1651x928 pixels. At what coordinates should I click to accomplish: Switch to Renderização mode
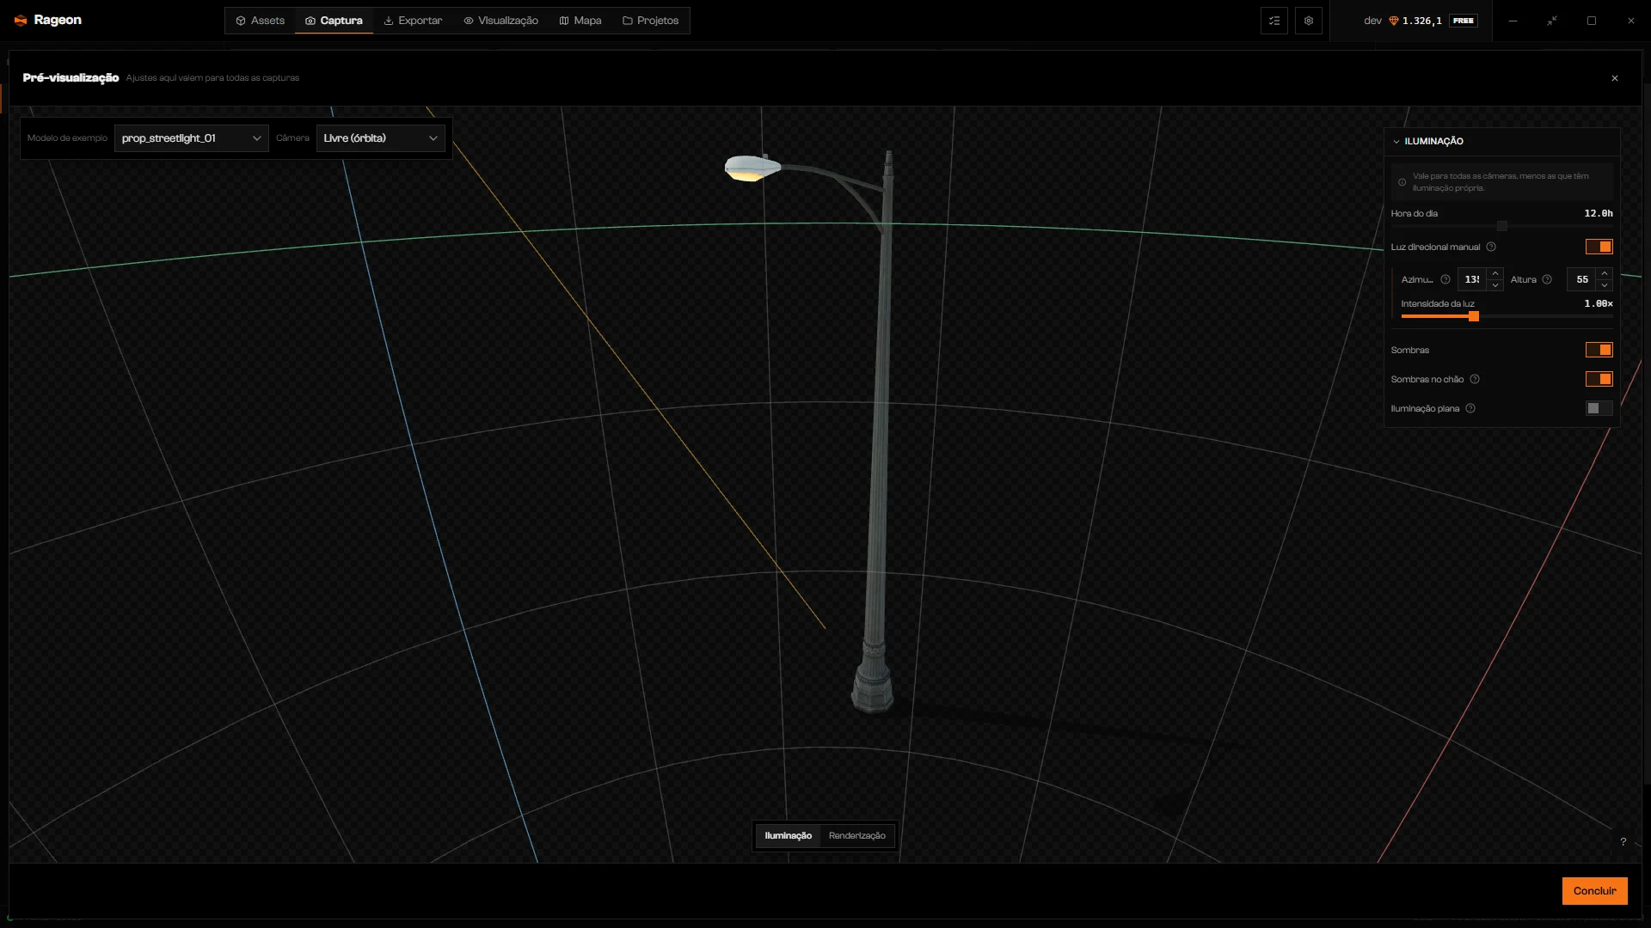click(857, 836)
